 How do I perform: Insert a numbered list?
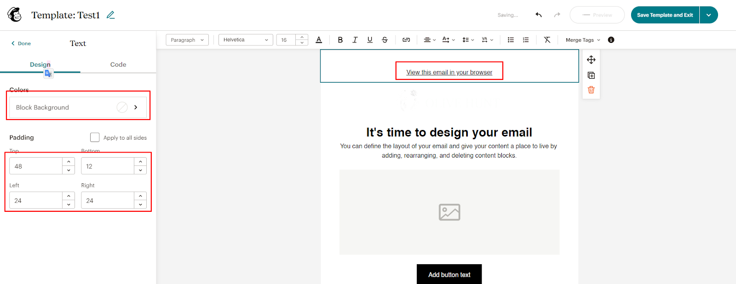click(526, 40)
